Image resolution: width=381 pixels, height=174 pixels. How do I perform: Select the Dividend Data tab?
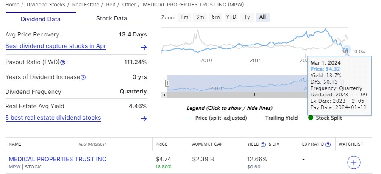click(41, 19)
